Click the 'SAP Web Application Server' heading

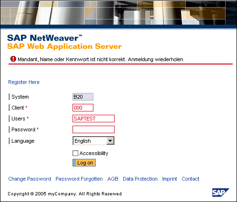pyautogui.click(x=64, y=46)
